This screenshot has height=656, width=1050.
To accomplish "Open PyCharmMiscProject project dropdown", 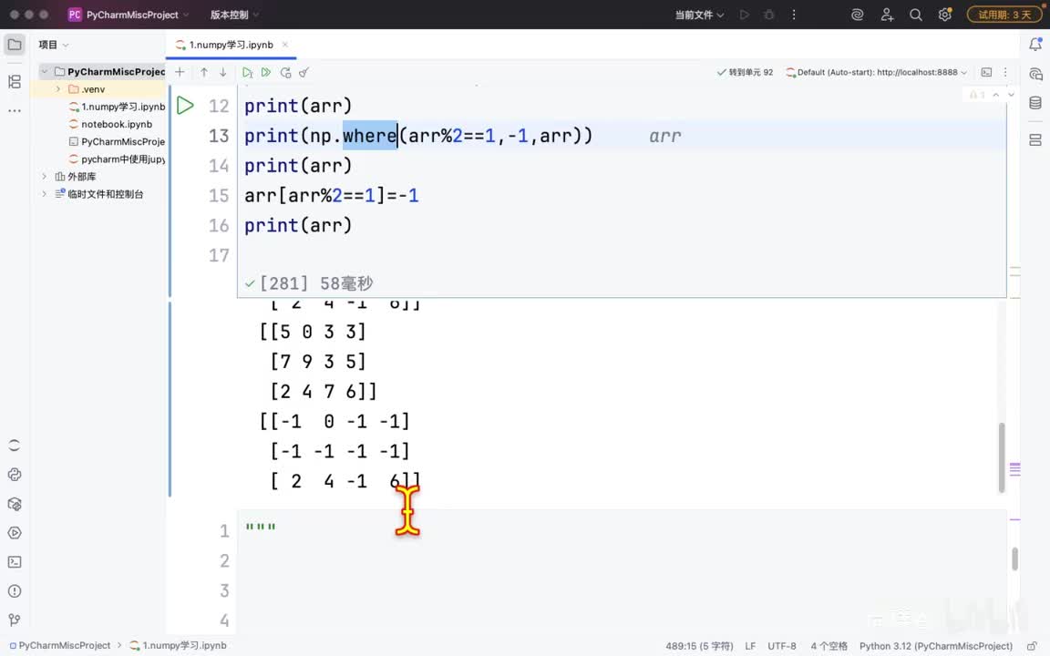I will (128, 15).
